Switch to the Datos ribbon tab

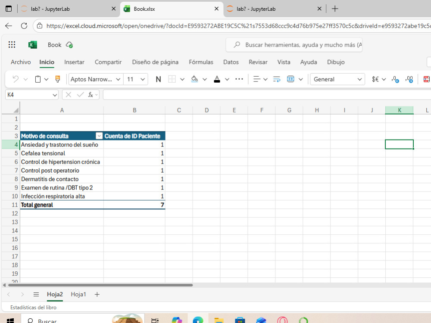231,62
